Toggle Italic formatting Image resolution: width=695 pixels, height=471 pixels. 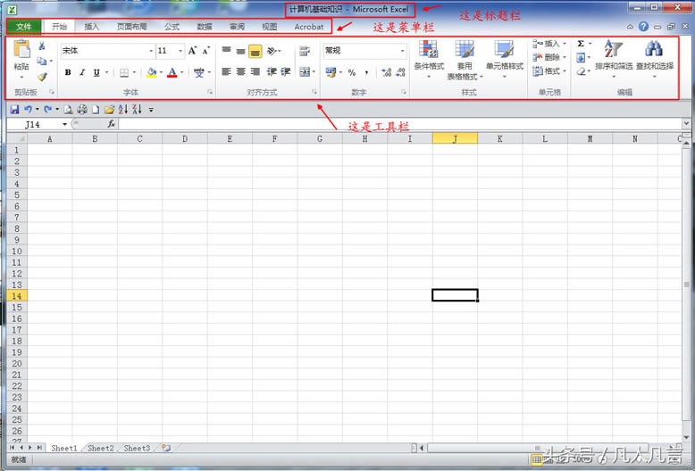[x=81, y=72]
